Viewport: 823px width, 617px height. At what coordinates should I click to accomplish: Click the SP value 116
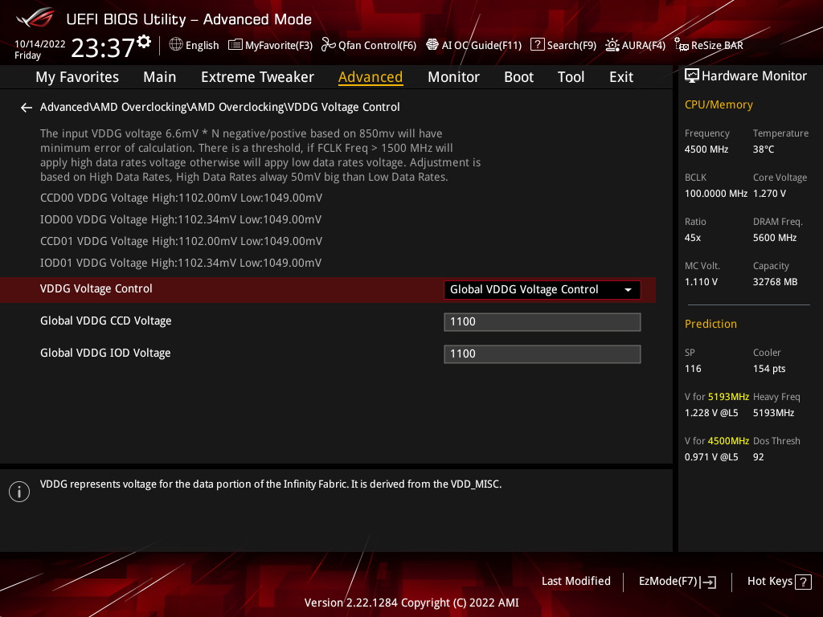pos(693,369)
